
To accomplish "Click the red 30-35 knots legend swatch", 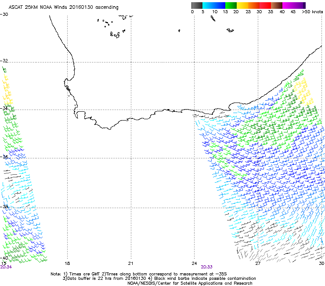I will coord(265,5).
